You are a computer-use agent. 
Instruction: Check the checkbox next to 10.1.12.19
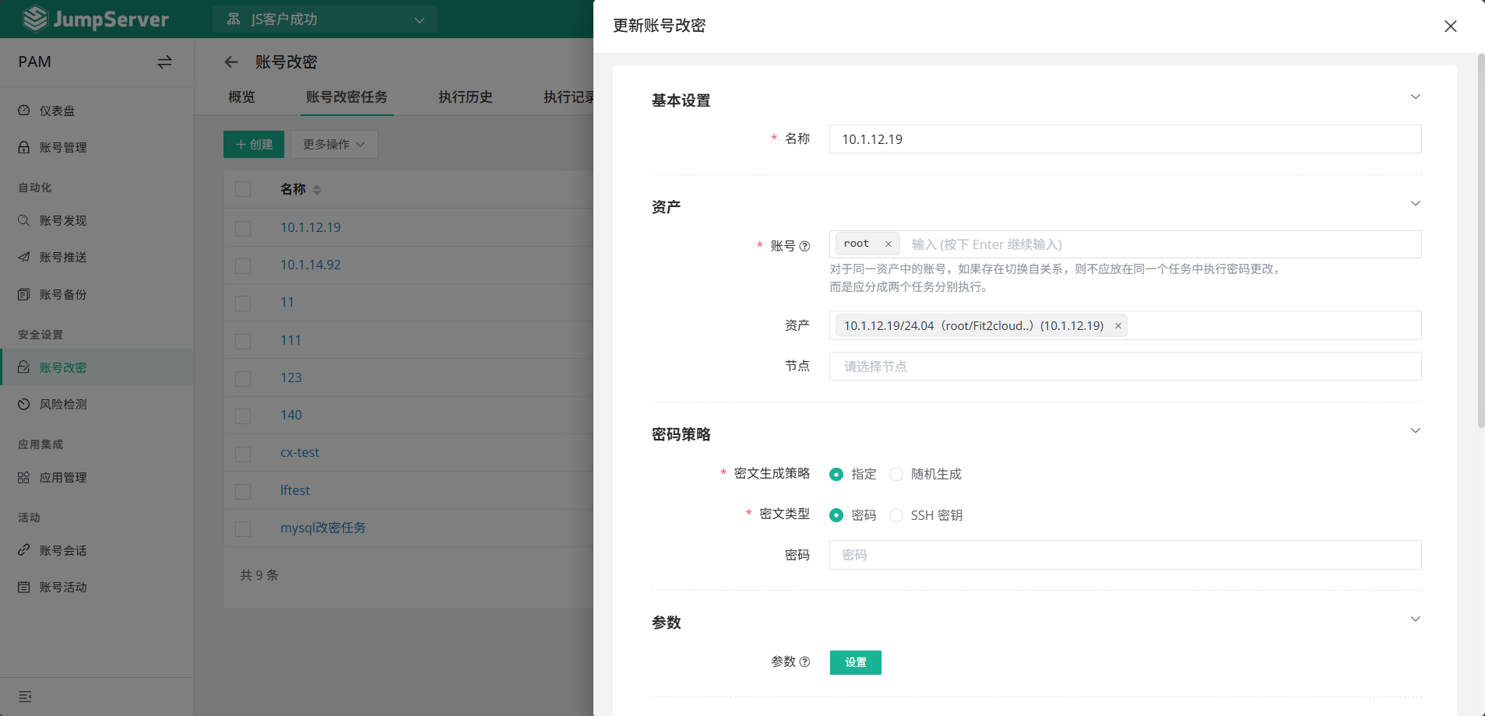click(x=242, y=228)
